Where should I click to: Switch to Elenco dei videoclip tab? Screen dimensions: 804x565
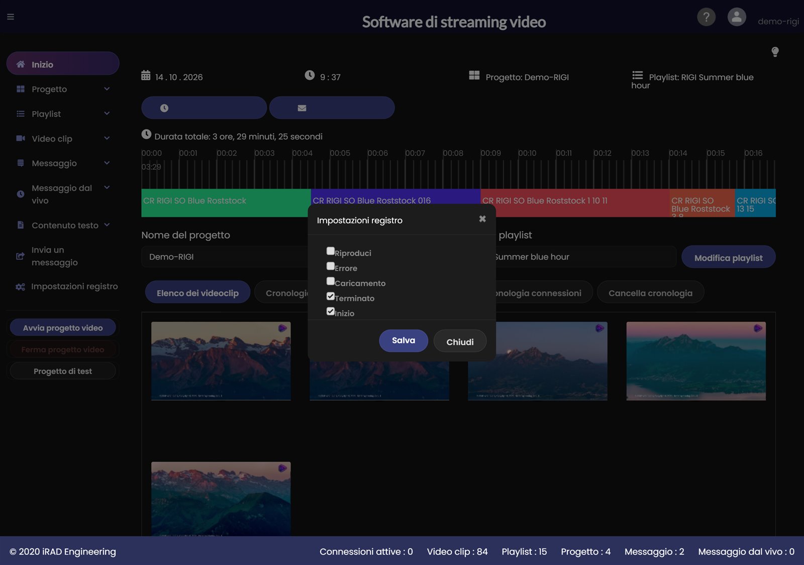[197, 293]
